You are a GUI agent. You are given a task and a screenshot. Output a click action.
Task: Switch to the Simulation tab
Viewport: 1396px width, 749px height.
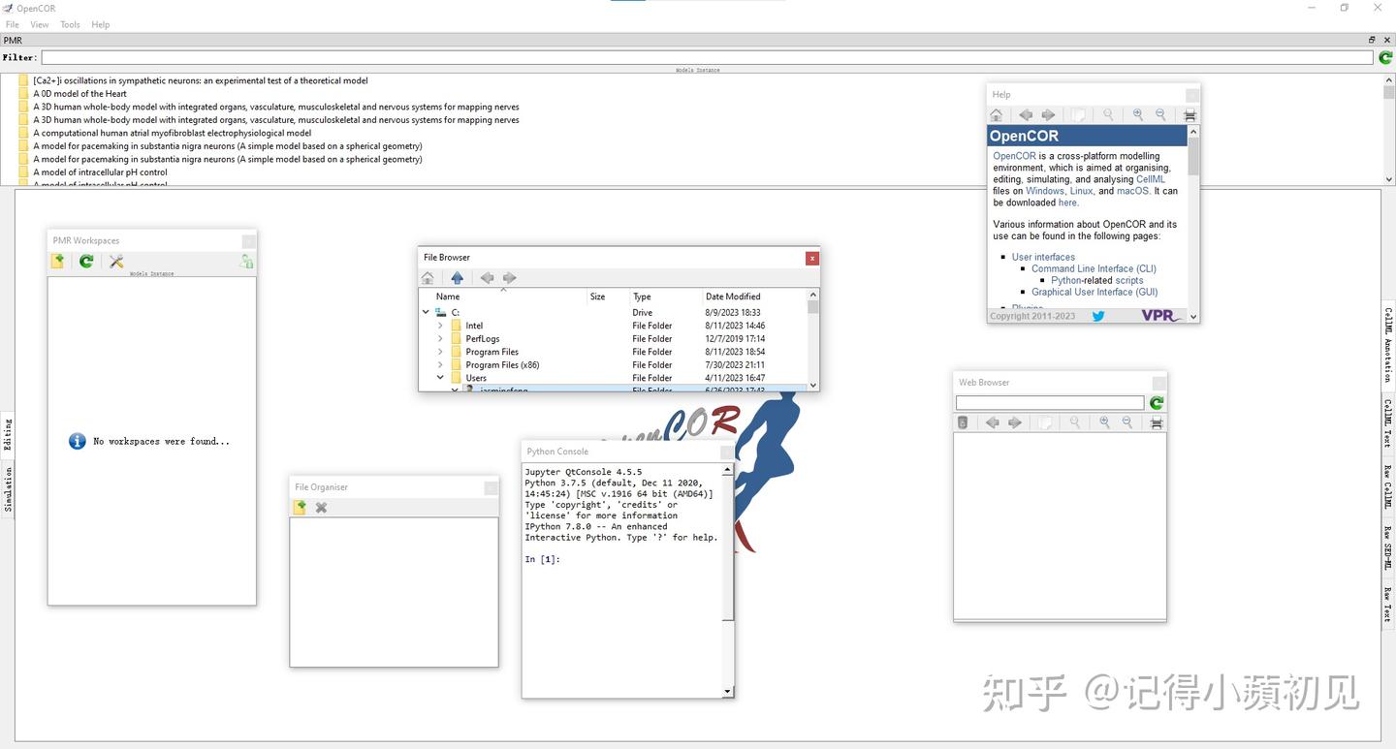tap(9, 489)
